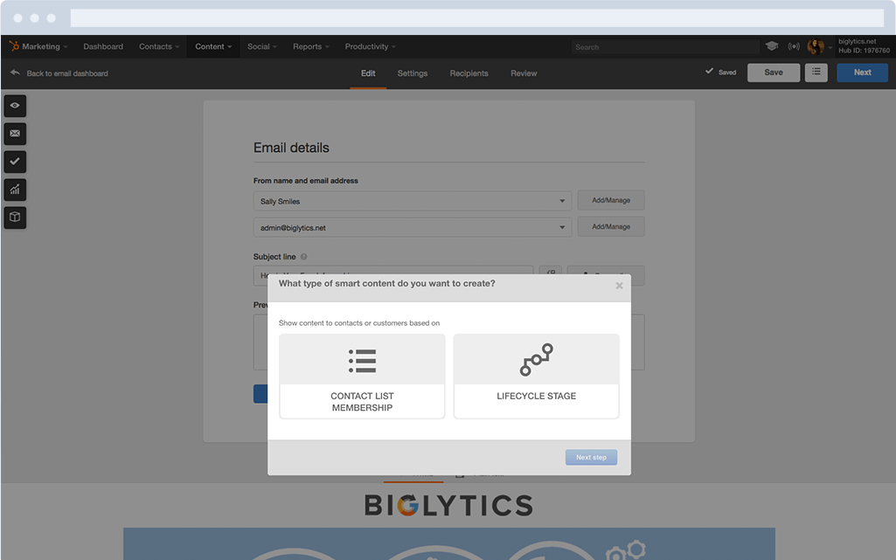This screenshot has width=896, height=560.
Task: Expand the account menu arrow next to avatar
Action: (x=829, y=46)
